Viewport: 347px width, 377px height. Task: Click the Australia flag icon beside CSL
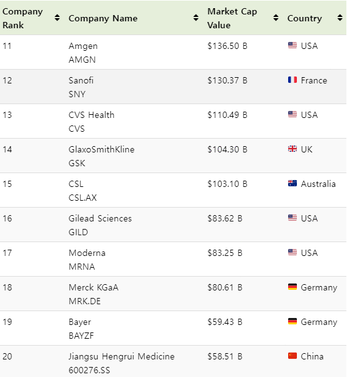[x=293, y=183]
